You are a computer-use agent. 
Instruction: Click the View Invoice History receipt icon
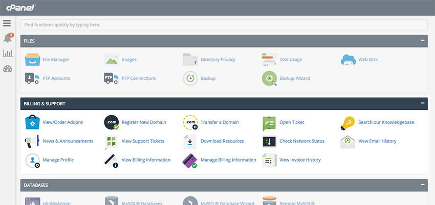pyautogui.click(x=269, y=161)
